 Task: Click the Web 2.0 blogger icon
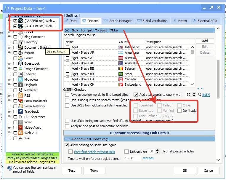coord(20,133)
